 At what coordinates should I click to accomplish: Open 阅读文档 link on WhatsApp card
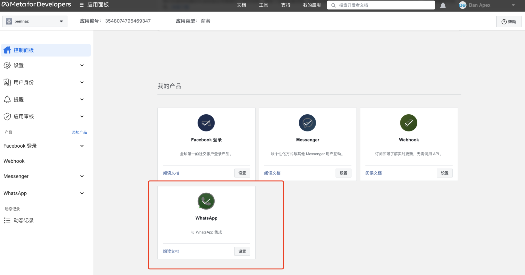point(171,251)
